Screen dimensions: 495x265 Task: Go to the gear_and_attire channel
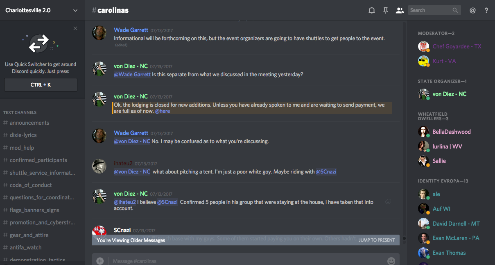(x=29, y=235)
